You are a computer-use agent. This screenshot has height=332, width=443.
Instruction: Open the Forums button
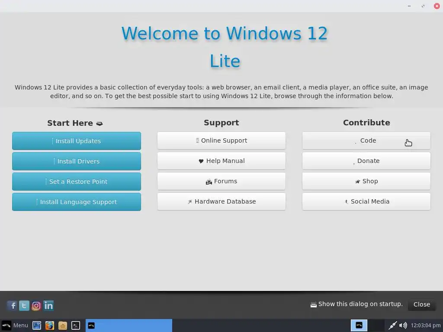(x=221, y=181)
